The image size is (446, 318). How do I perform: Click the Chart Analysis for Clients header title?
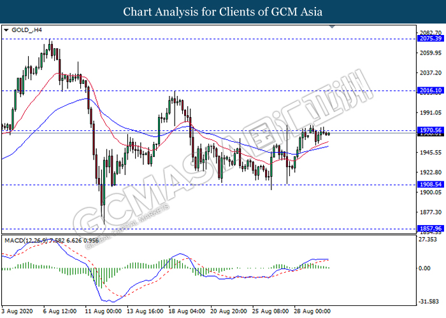[223, 12]
